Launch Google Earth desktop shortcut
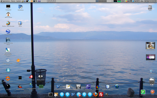 pyautogui.click(x=8, y=31)
